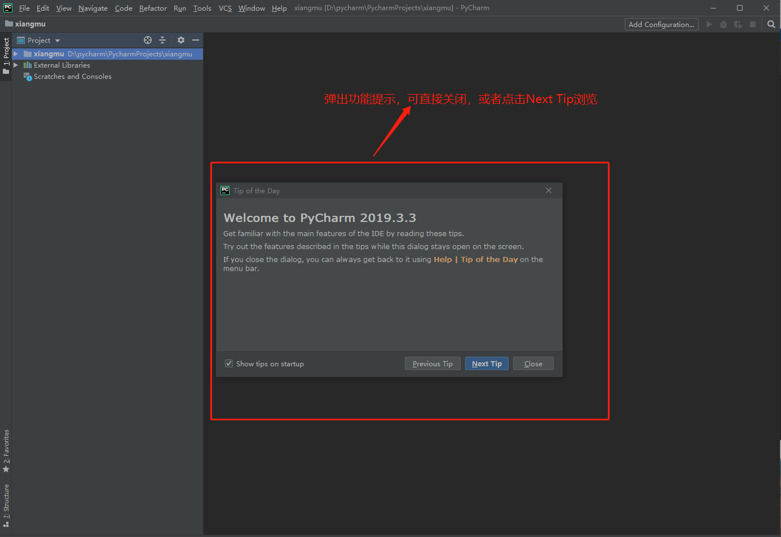Open Project panel settings gear
Image resolution: width=781 pixels, height=537 pixels.
(x=181, y=40)
